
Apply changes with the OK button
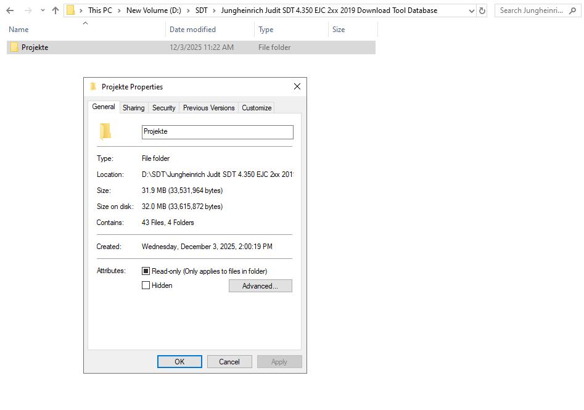pos(179,361)
